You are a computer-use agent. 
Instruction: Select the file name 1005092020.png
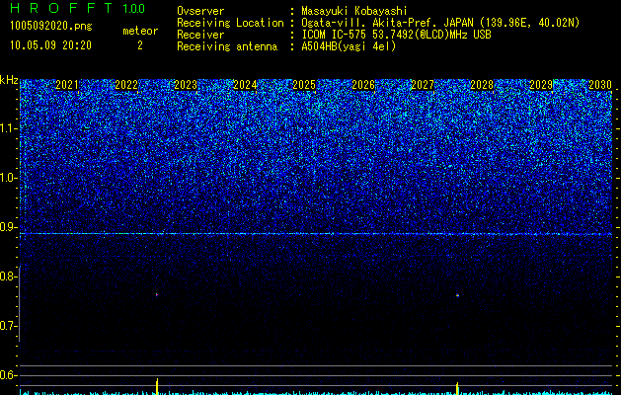click(x=50, y=26)
